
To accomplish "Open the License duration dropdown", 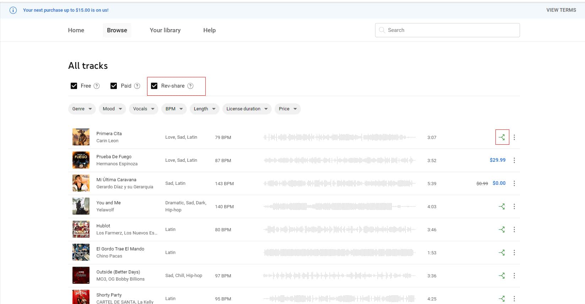I will [x=247, y=109].
